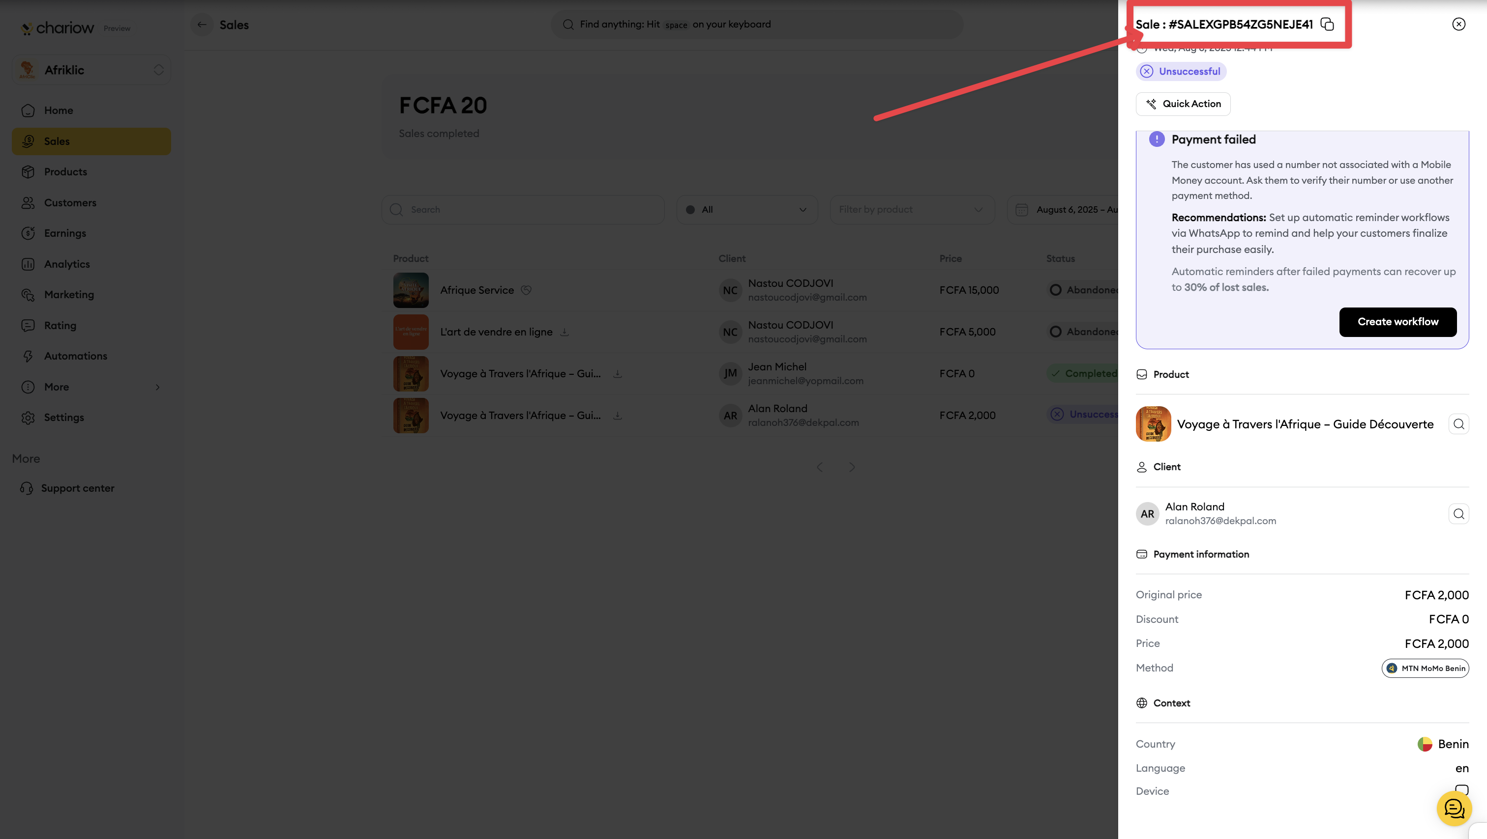Click the download icon beside L'art de vendre en ligne

pos(565,332)
